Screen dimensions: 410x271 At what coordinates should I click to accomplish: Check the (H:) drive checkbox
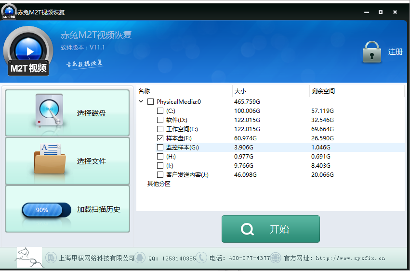pos(160,157)
